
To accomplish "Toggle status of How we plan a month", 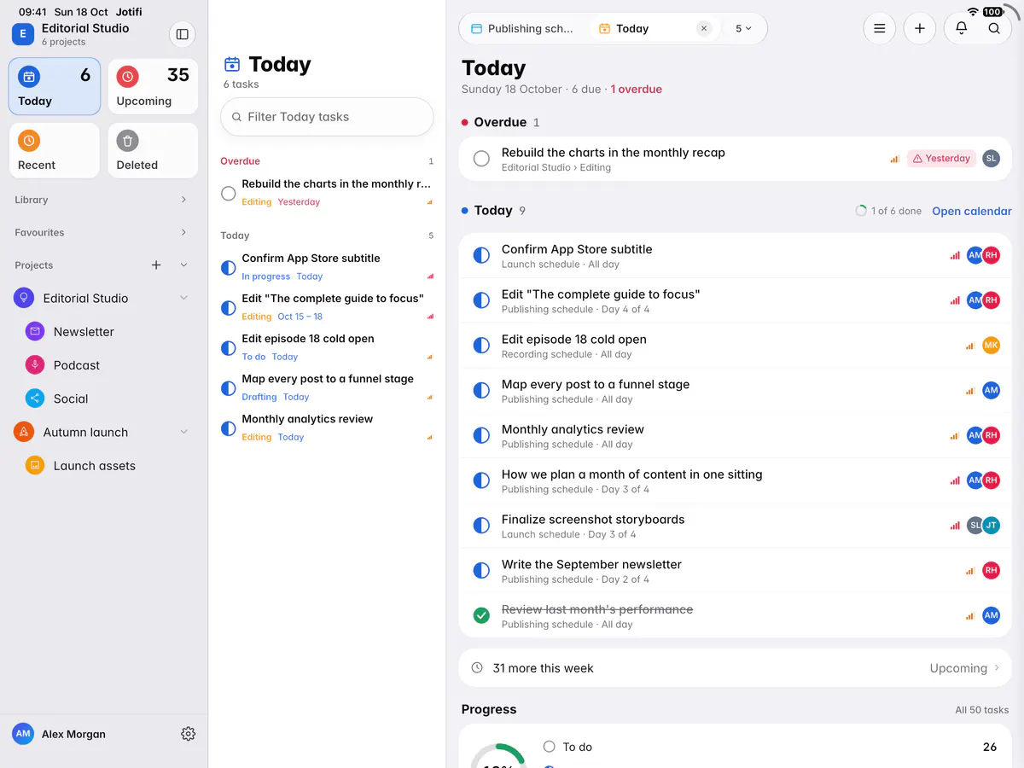I will 481,480.
